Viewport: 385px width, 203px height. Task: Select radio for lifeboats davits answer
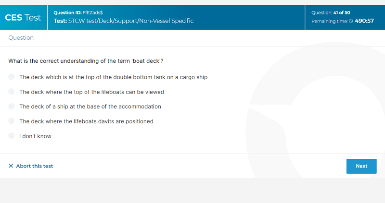[12, 121]
